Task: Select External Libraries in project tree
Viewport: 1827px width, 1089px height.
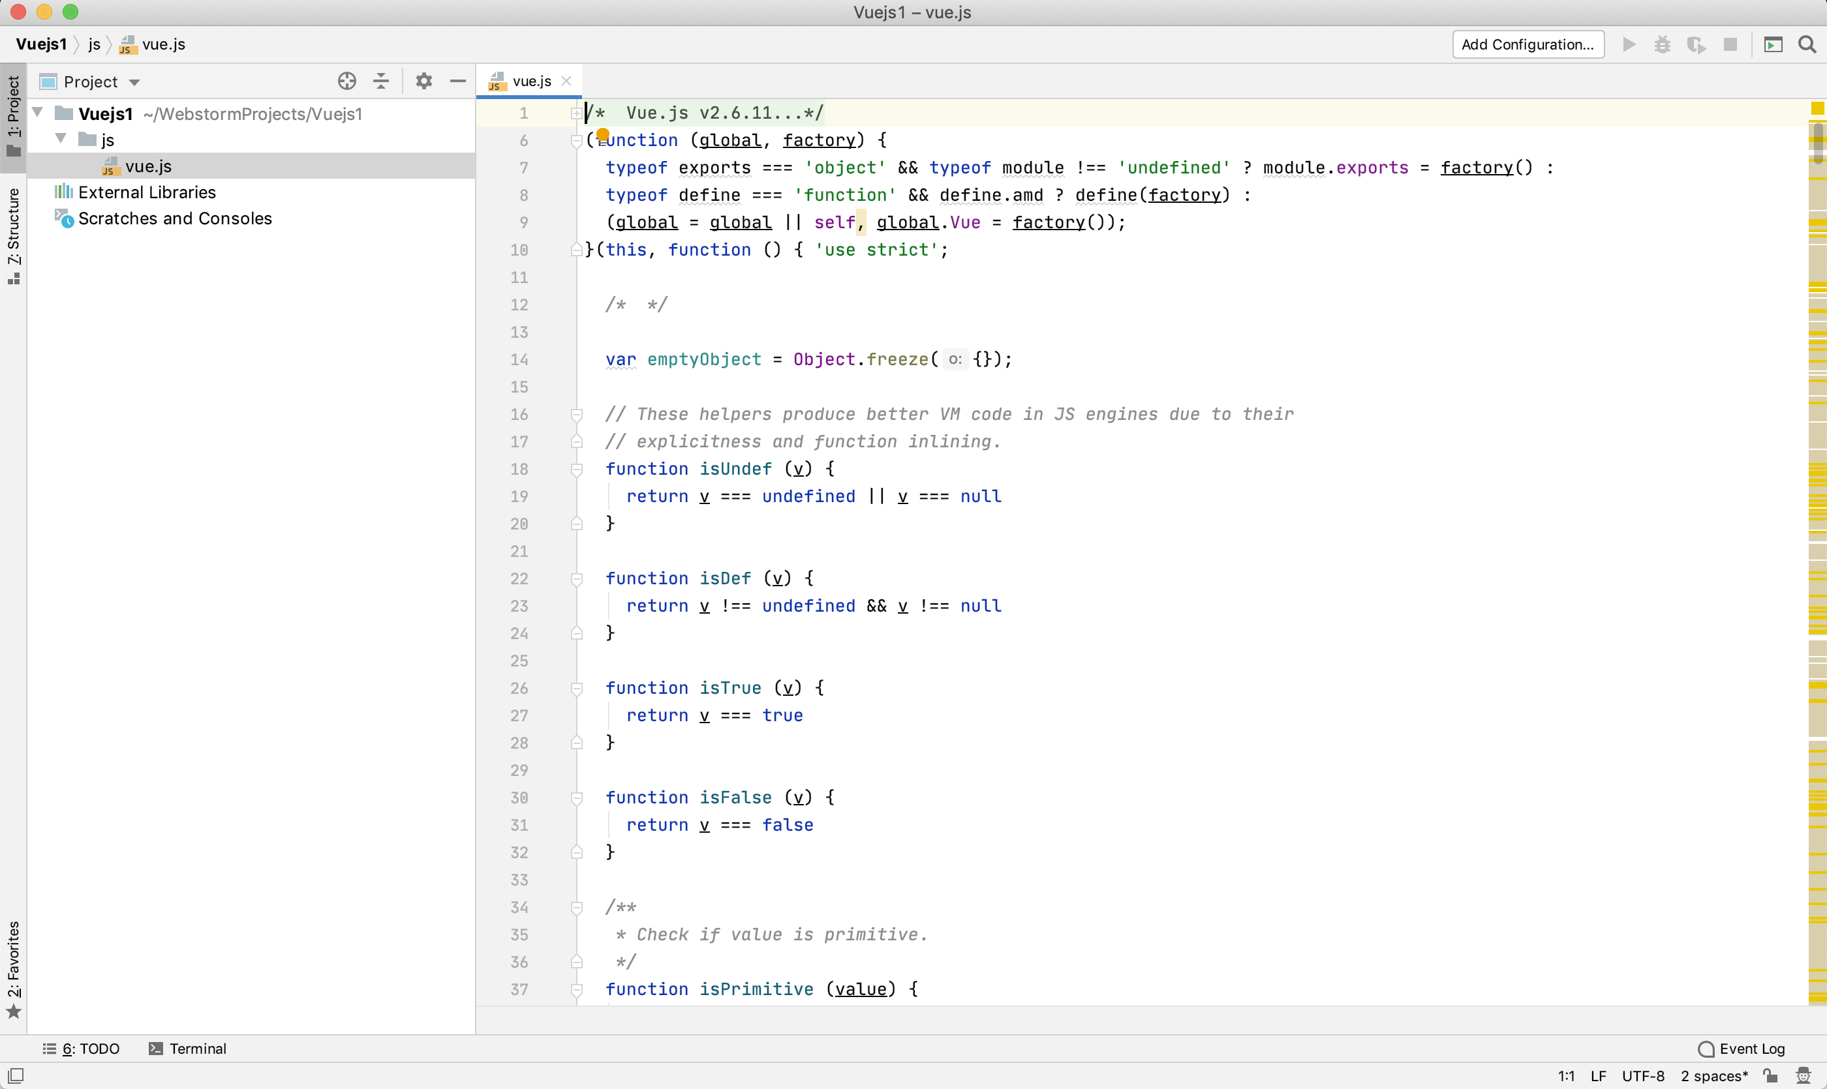Action: [147, 192]
